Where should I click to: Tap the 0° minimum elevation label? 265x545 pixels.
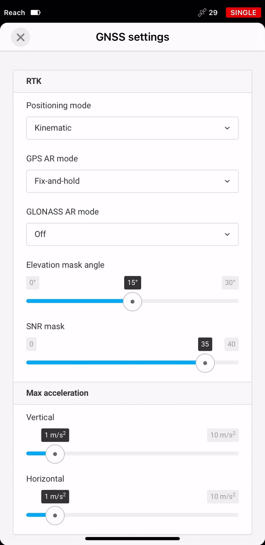(x=33, y=282)
